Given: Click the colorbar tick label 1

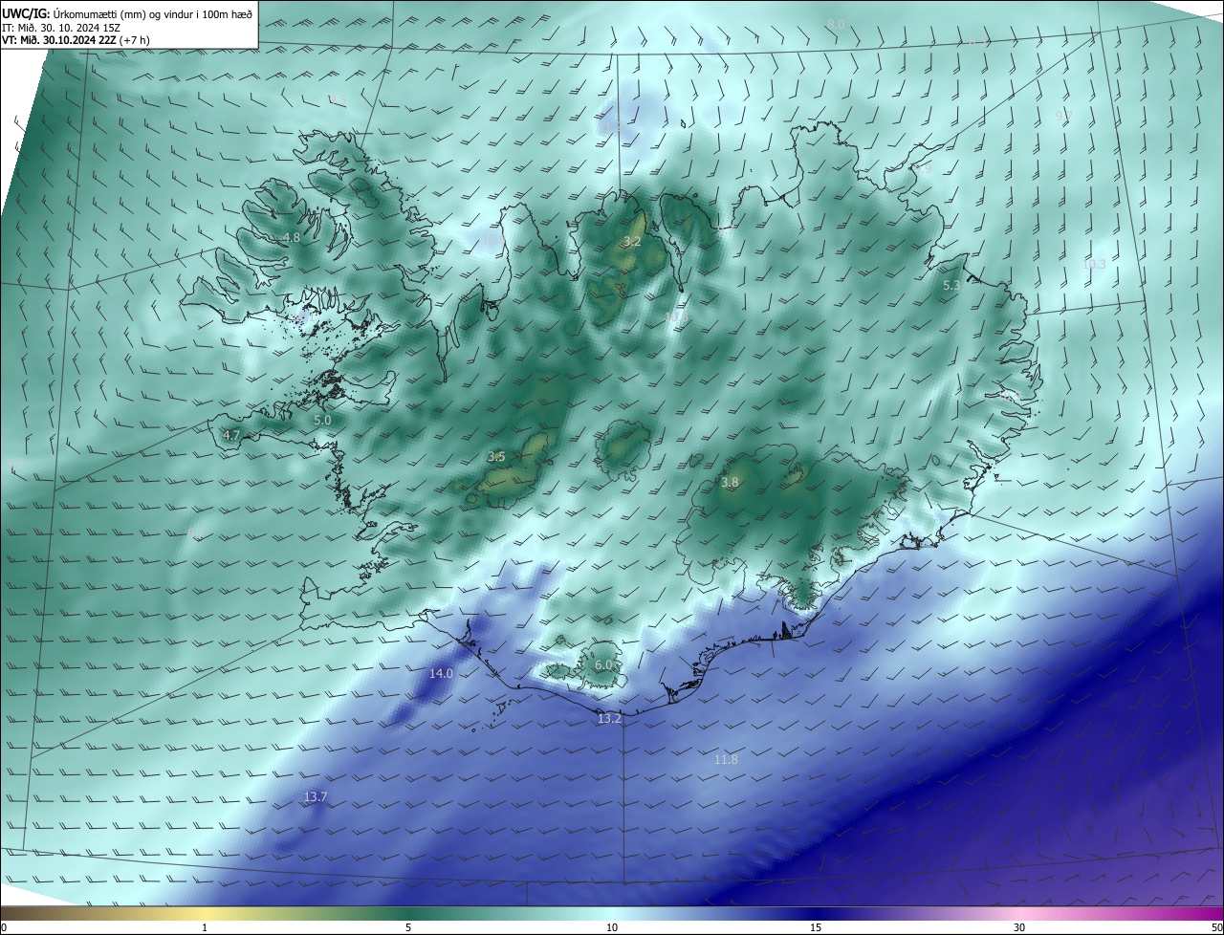Looking at the screenshot, I should point(205,927).
